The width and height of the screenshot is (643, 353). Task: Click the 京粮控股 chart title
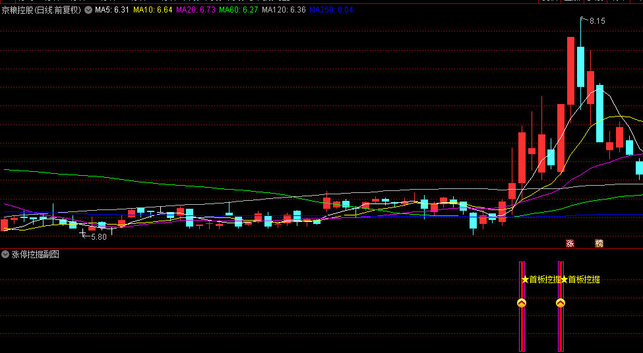point(41,11)
